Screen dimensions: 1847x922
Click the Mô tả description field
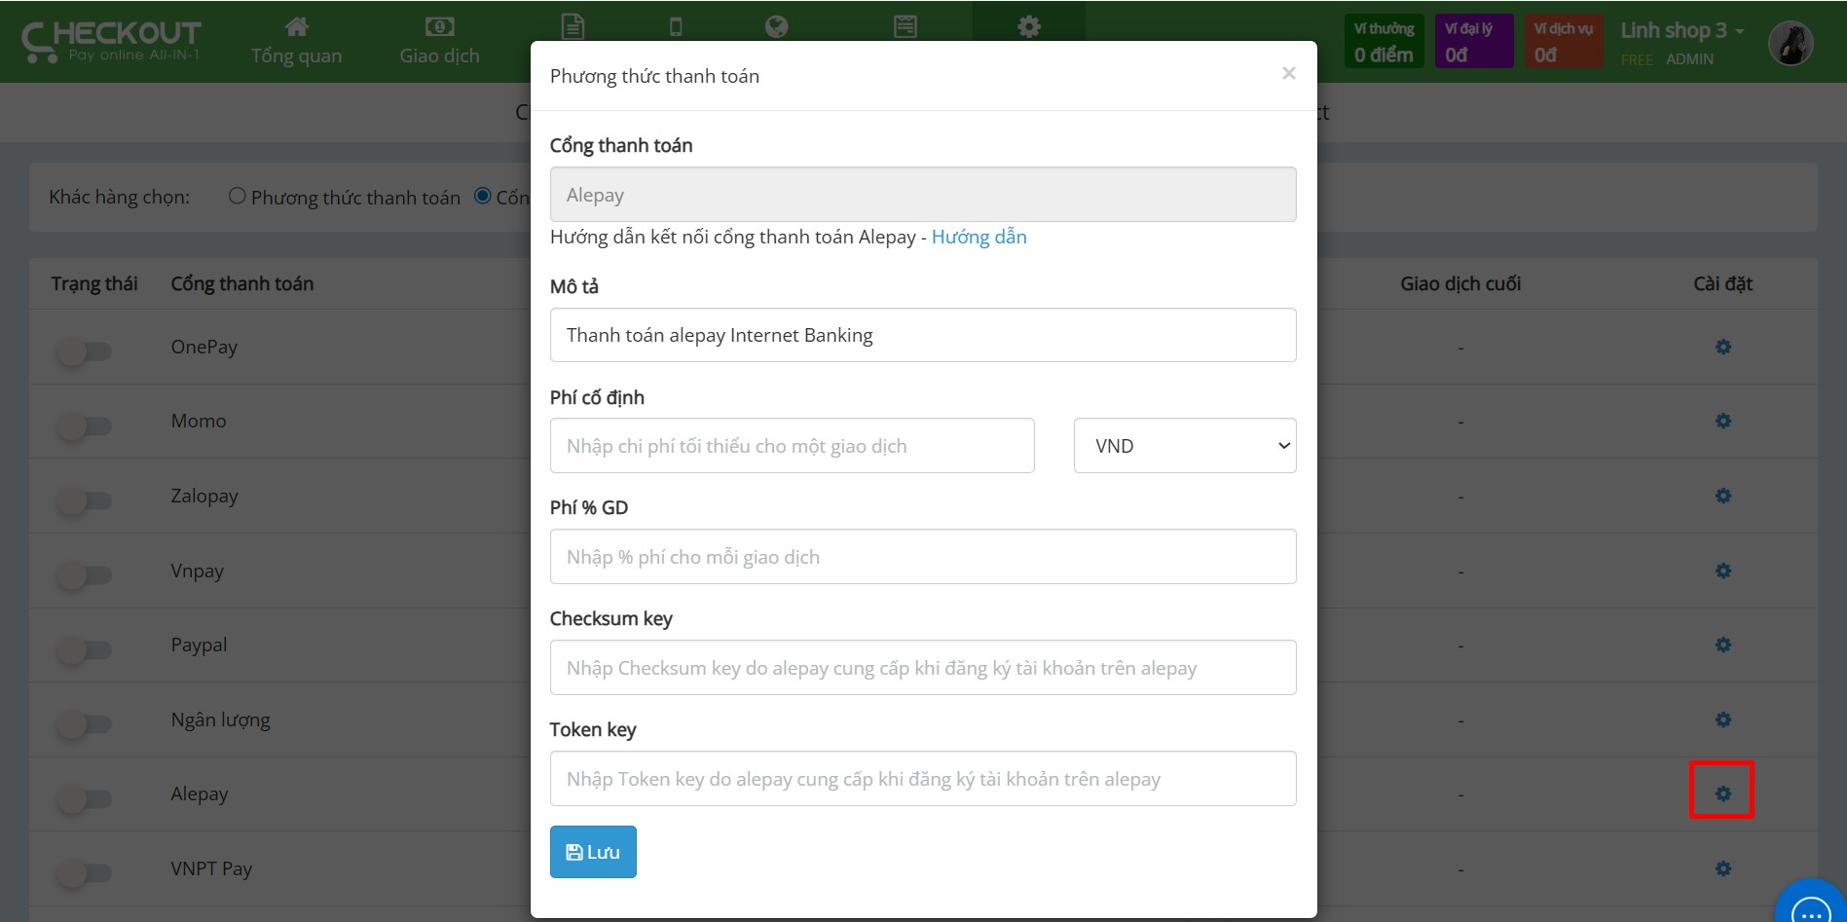pos(923,335)
